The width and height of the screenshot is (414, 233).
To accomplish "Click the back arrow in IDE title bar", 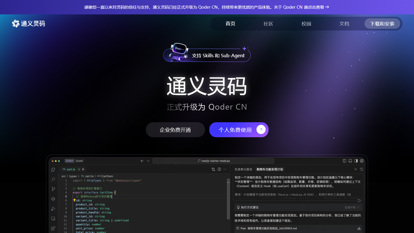I will (x=142, y=161).
